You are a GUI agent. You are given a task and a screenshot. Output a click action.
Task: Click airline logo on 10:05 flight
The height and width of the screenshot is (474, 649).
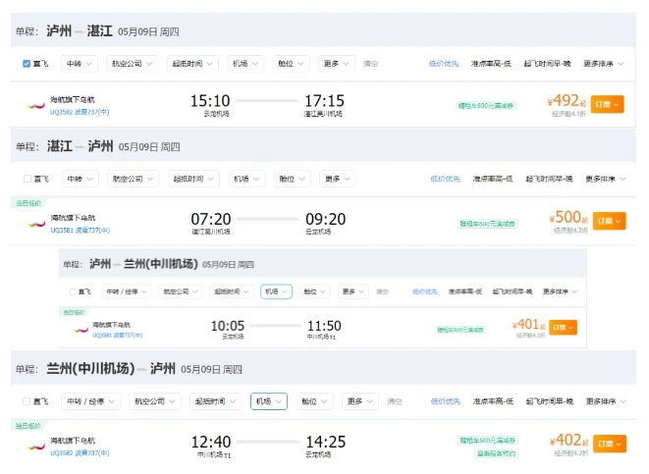tap(81, 329)
